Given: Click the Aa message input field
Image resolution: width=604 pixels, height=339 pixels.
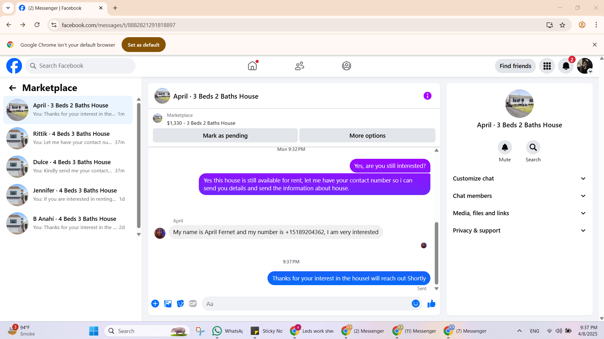Looking at the screenshot, I should (x=307, y=304).
